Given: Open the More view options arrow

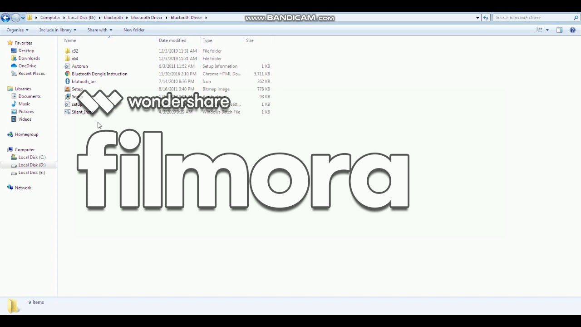Looking at the screenshot, I should [x=547, y=30].
